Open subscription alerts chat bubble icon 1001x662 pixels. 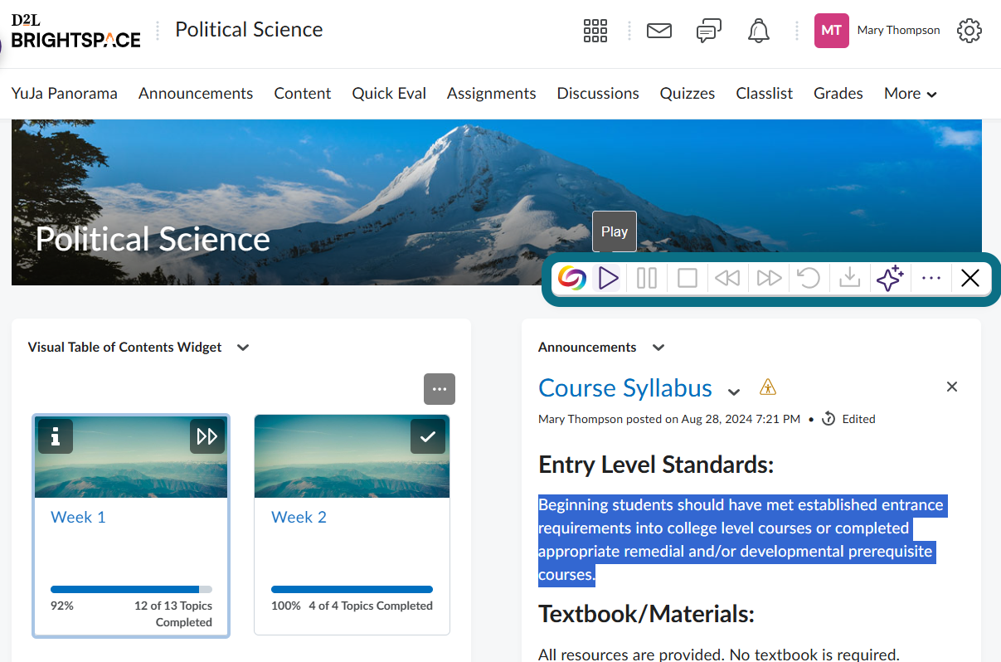[709, 31]
